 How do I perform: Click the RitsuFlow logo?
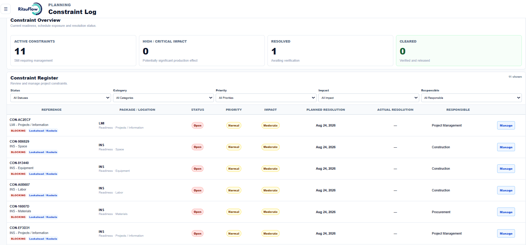30,9
